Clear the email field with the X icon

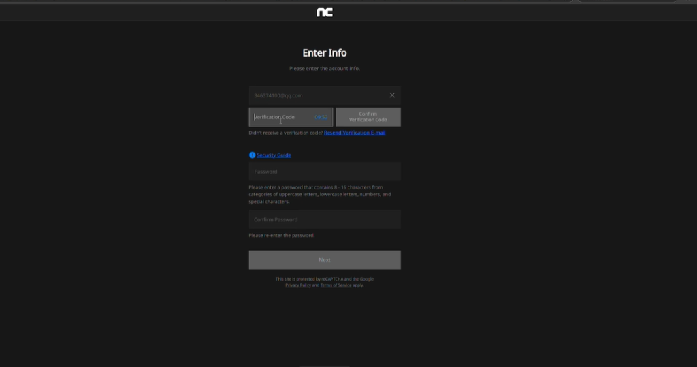tap(392, 95)
